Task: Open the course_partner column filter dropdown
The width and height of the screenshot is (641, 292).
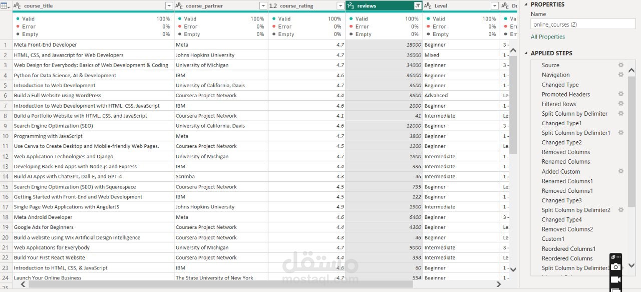Action: tap(263, 6)
